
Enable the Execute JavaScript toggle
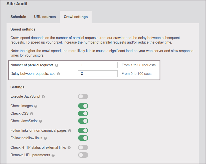tap(83, 96)
